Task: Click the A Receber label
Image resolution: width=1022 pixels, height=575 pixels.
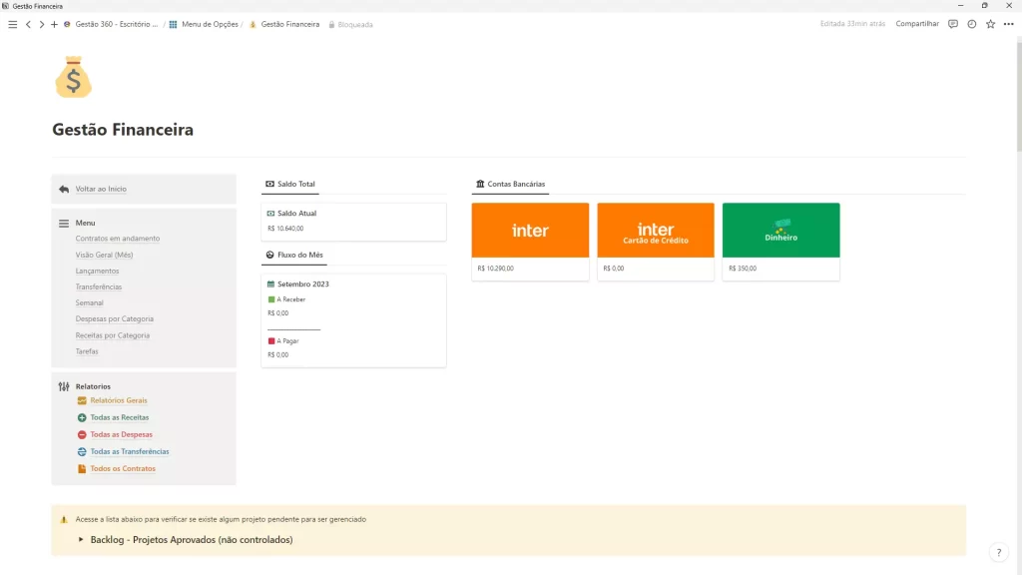Action: (290, 299)
